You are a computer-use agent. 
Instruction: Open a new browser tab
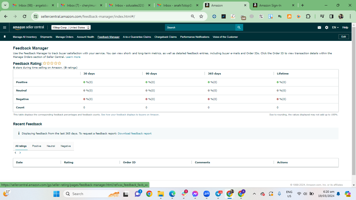coord(302,5)
